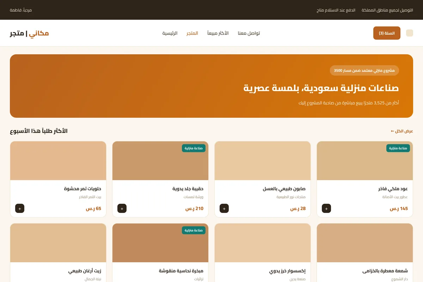Click price 210 ر.س

coord(194,208)
